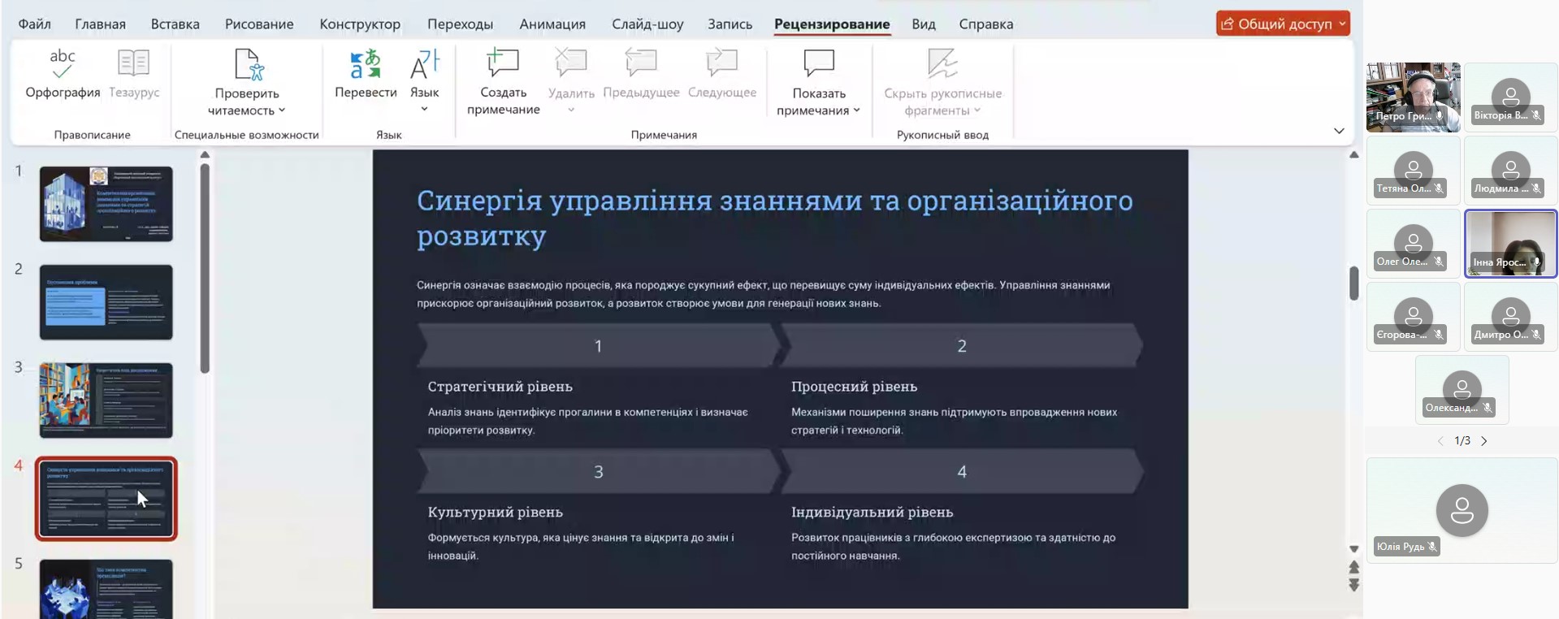
Task: Click the Проверить читаемость accessibility icon
Action: [248, 64]
